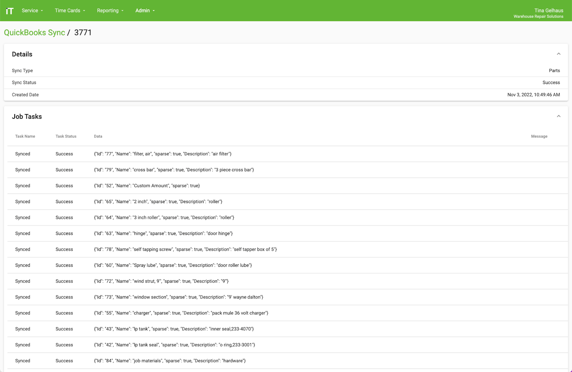This screenshot has height=372, width=572.
Task: Select the "3 inch roller" data row
Action: 288,217
